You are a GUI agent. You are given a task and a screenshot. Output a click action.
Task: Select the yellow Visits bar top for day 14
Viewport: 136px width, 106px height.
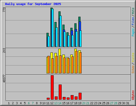60,52
